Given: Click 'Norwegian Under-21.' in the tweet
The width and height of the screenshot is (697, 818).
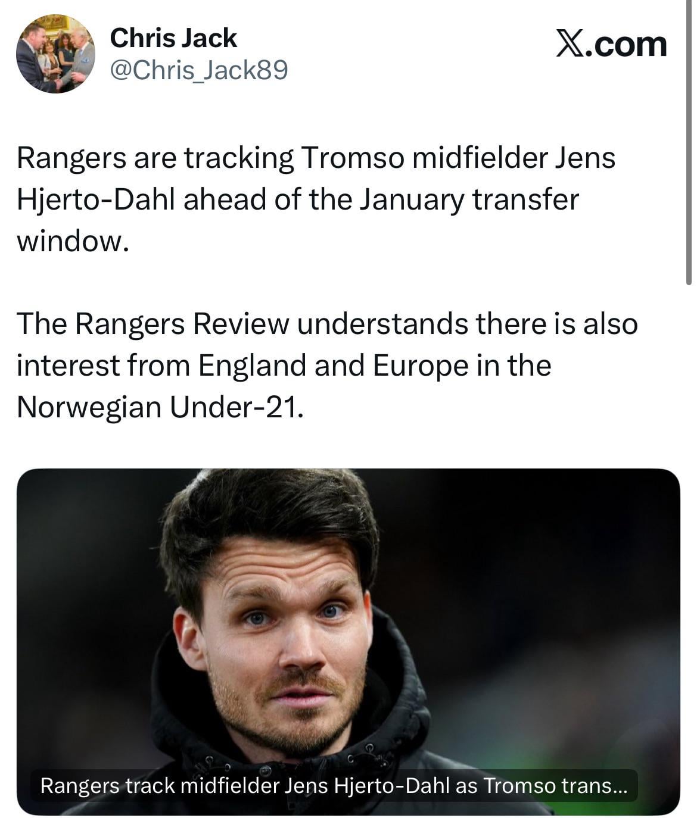Looking at the screenshot, I should [160, 407].
